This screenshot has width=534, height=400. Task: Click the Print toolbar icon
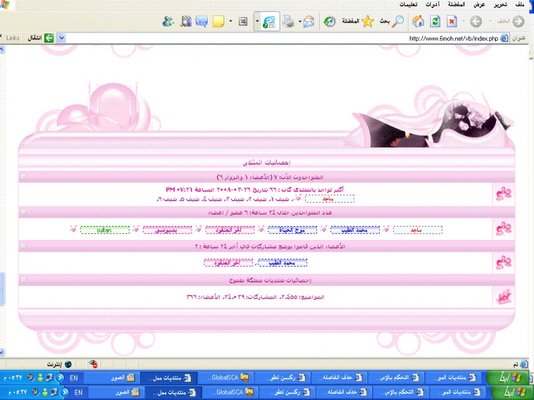(x=288, y=21)
